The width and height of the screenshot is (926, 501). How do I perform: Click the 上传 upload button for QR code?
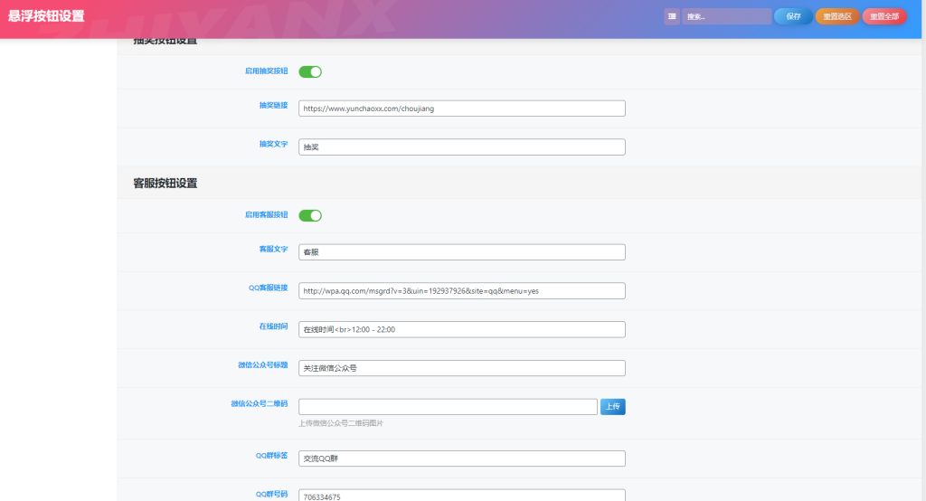pyautogui.click(x=612, y=407)
